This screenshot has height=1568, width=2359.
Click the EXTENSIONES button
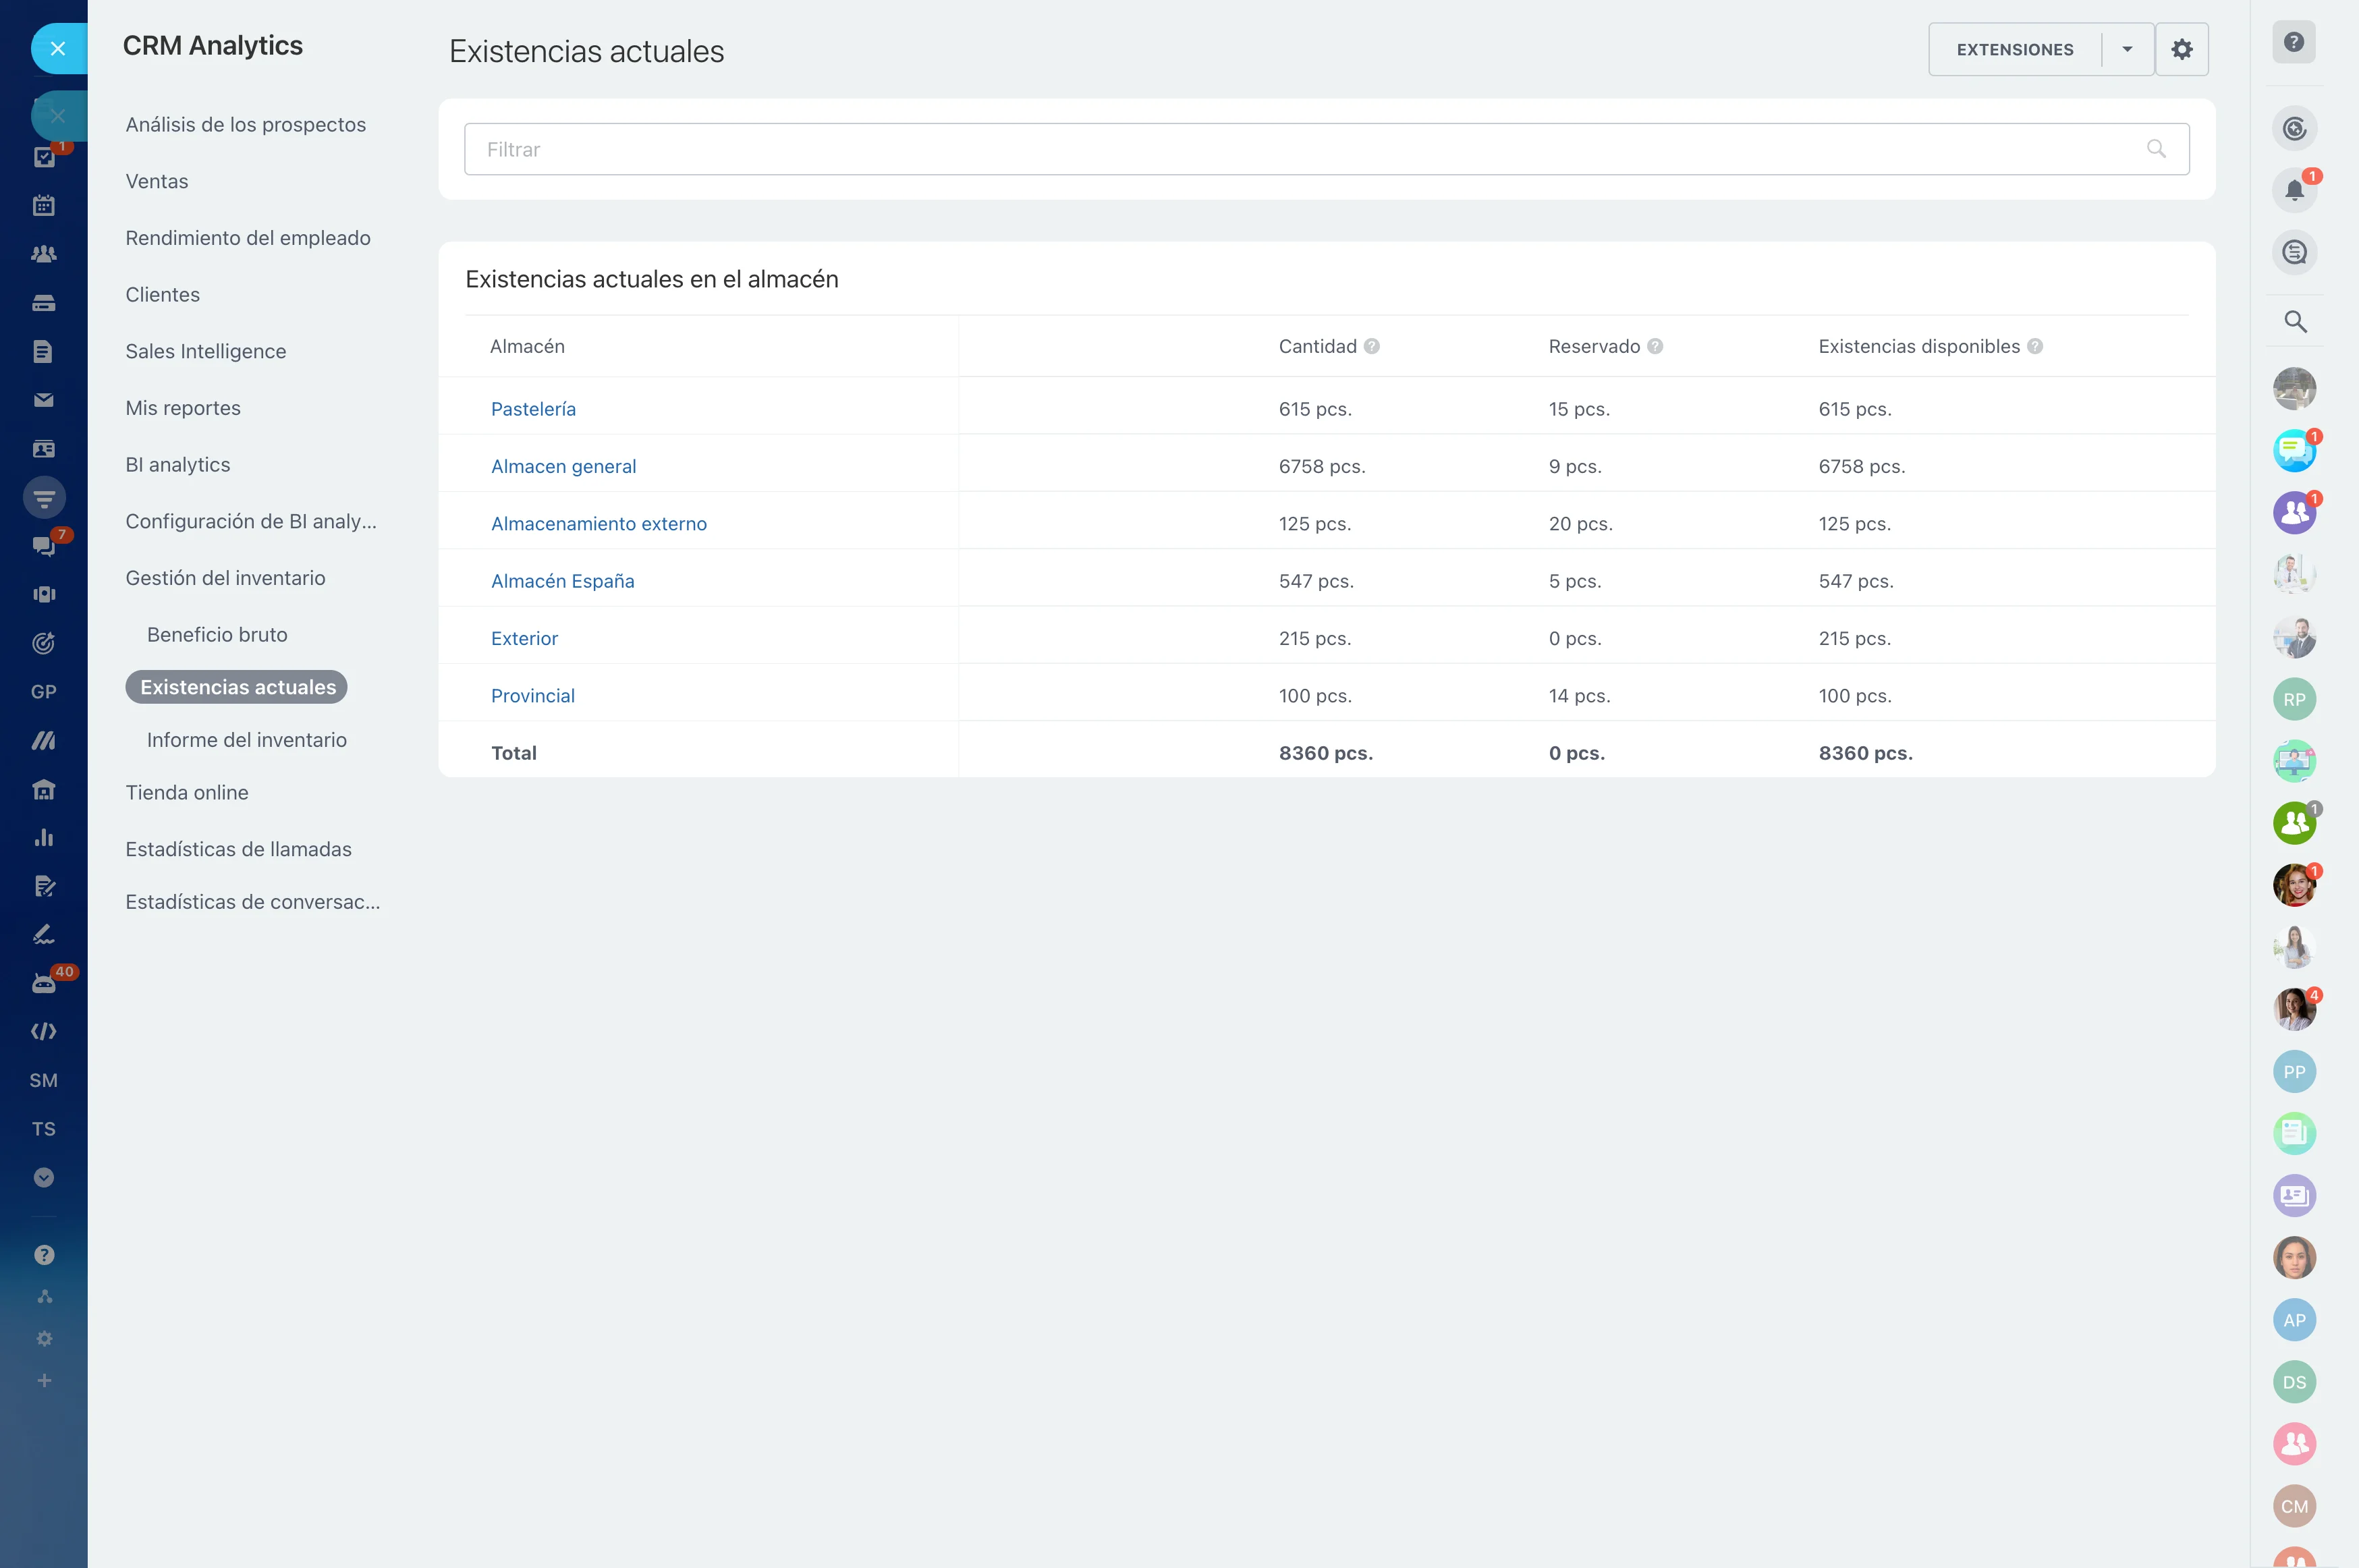pos(2014,49)
